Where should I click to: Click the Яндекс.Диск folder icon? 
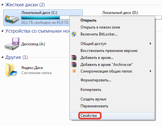tap(11, 70)
